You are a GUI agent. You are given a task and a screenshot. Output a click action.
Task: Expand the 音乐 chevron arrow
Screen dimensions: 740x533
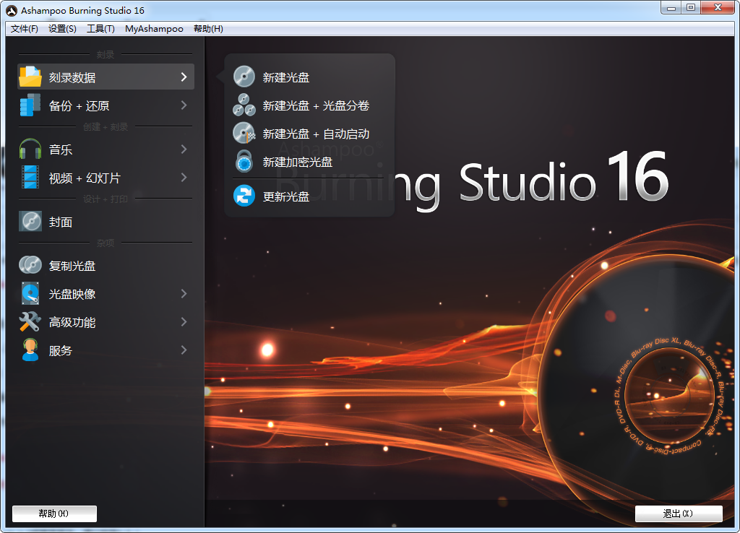pyautogui.click(x=184, y=149)
